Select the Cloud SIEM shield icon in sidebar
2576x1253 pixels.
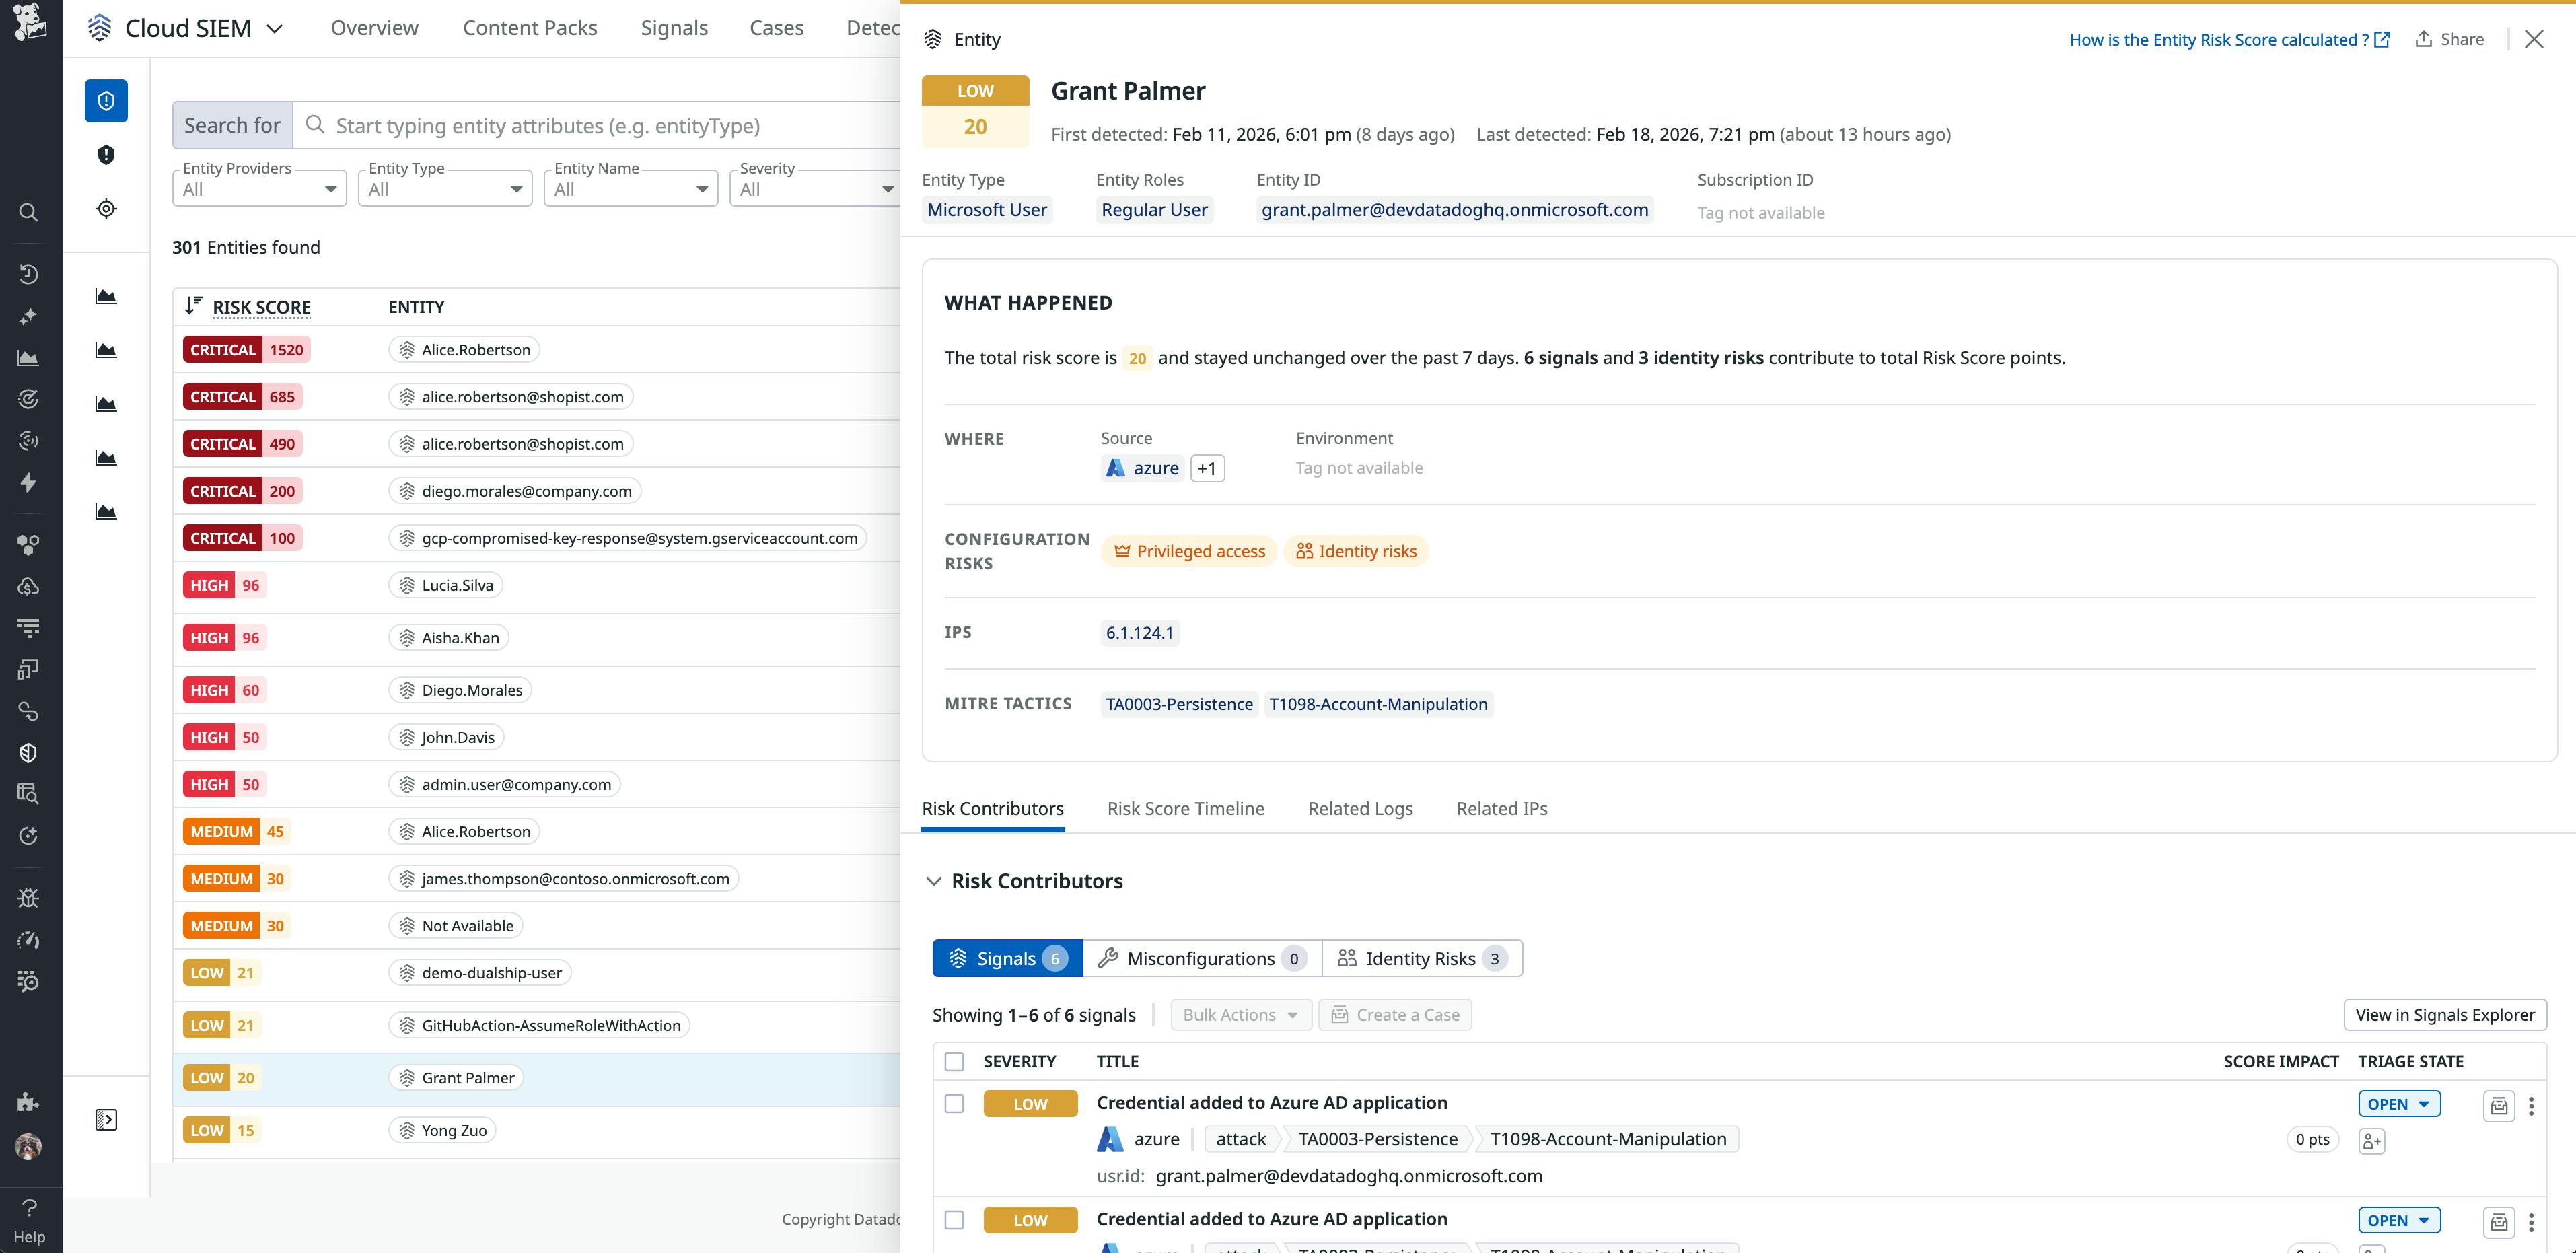pyautogui.click(x=106, y=100)
